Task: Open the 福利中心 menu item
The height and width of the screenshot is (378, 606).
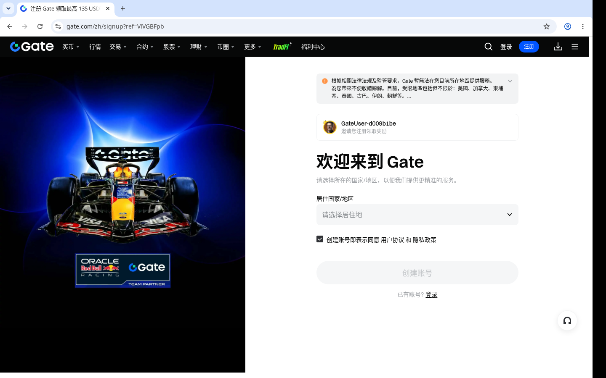Action: click(x=313, y=47)
